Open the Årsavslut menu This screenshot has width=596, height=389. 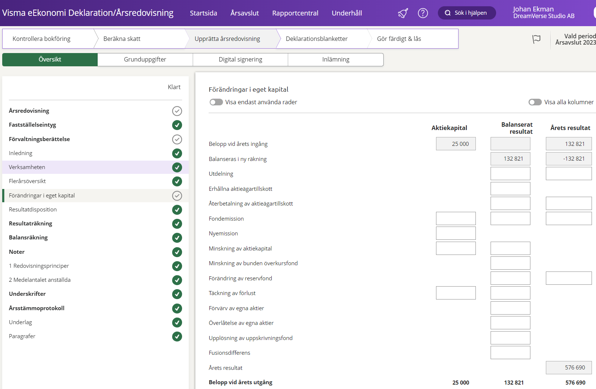point(245,13)
